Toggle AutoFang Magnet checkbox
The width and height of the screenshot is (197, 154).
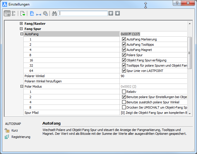[x=124, y=50]
